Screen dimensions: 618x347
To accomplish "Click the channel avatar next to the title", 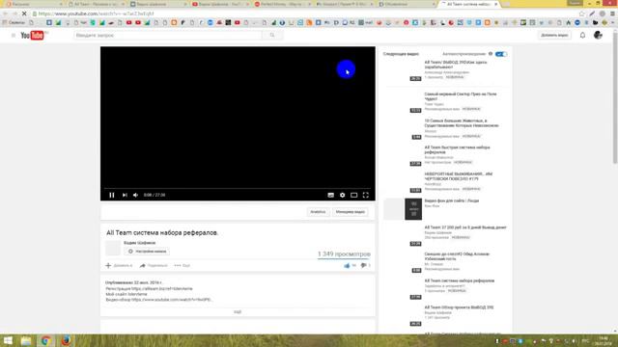I will (113, 248).
